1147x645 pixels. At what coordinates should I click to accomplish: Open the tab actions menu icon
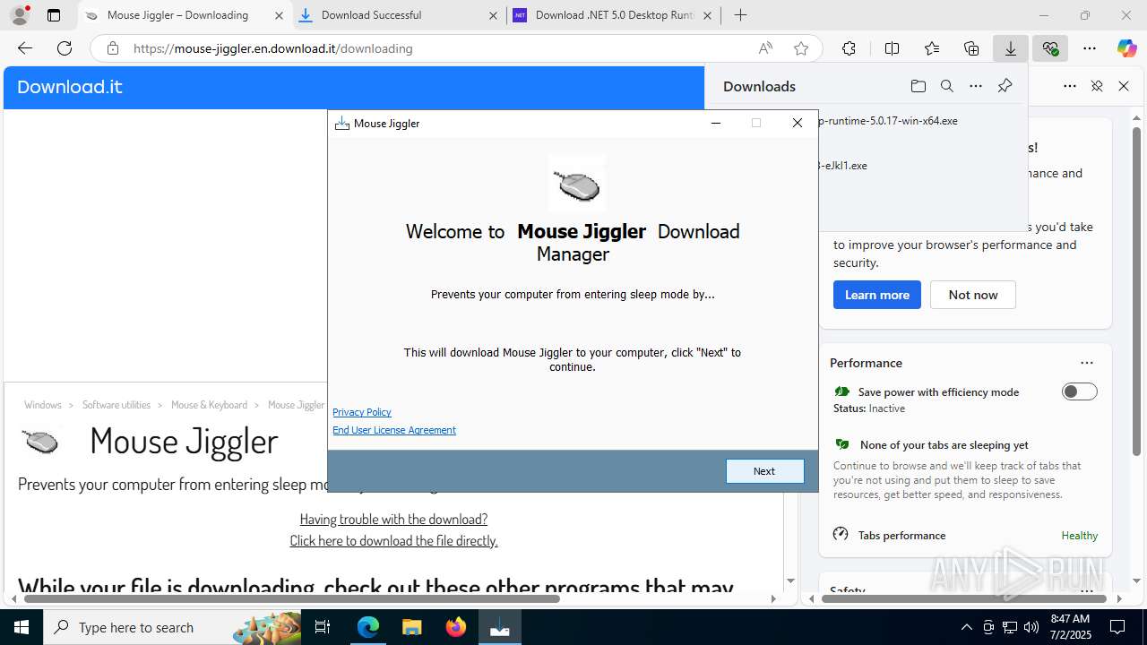click(x=54, y=15)
